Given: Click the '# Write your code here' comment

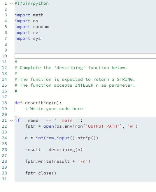Looking at the screenshot, I should click(x=54, y=109).
